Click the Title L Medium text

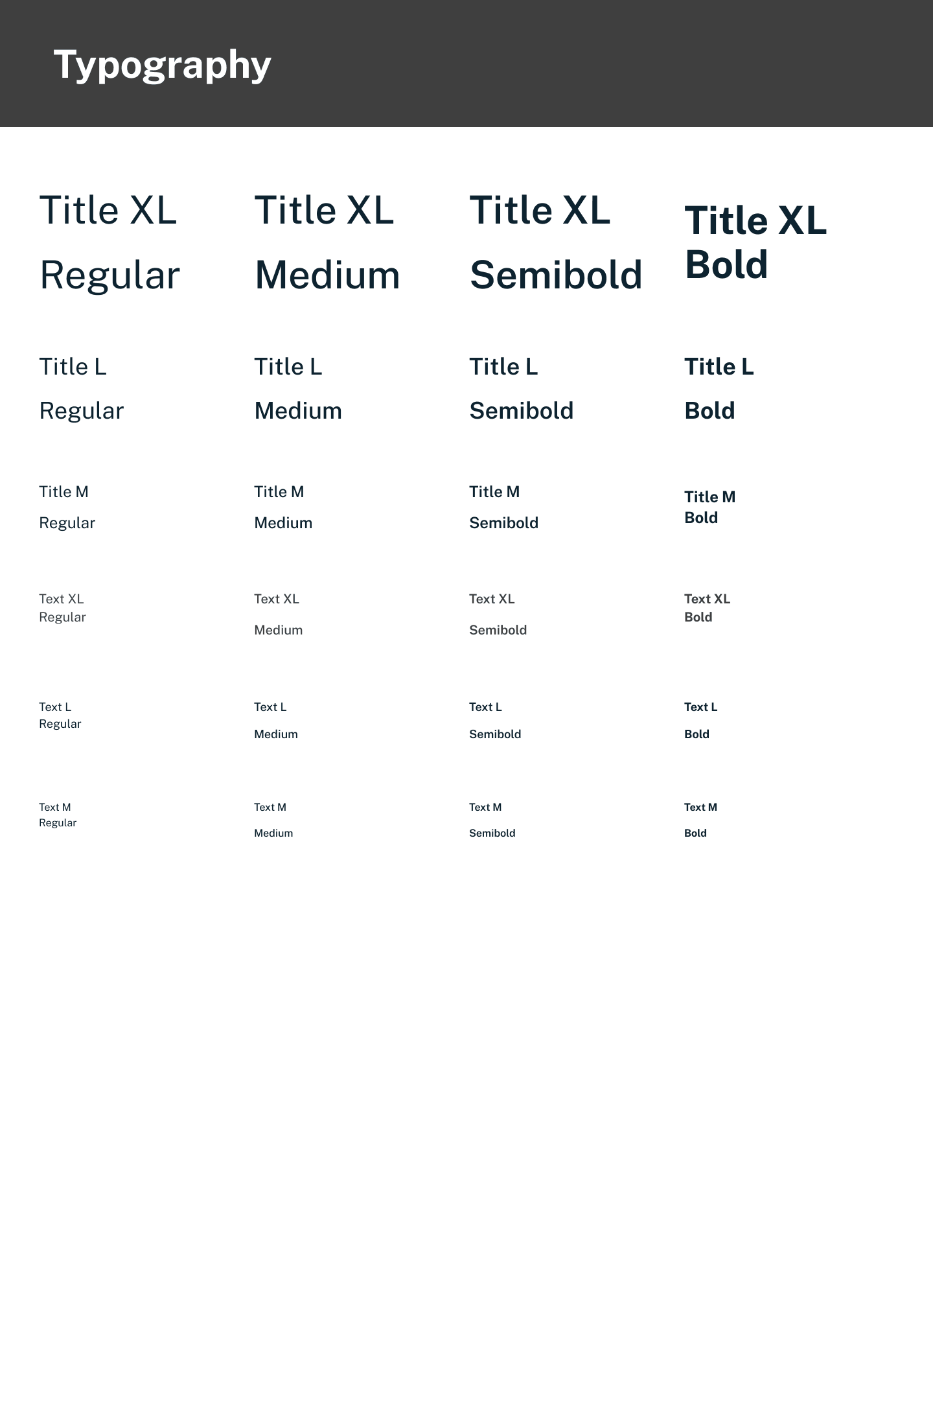click(297, 389)
